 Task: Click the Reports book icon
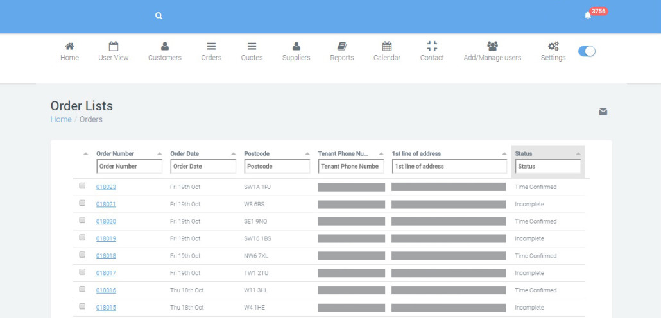(x=342, y=46)
